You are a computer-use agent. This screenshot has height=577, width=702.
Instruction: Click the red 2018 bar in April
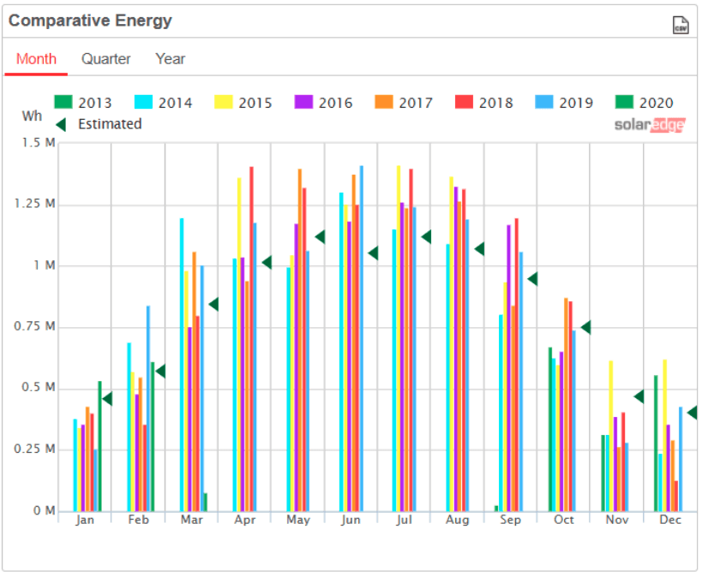(252, 342)
